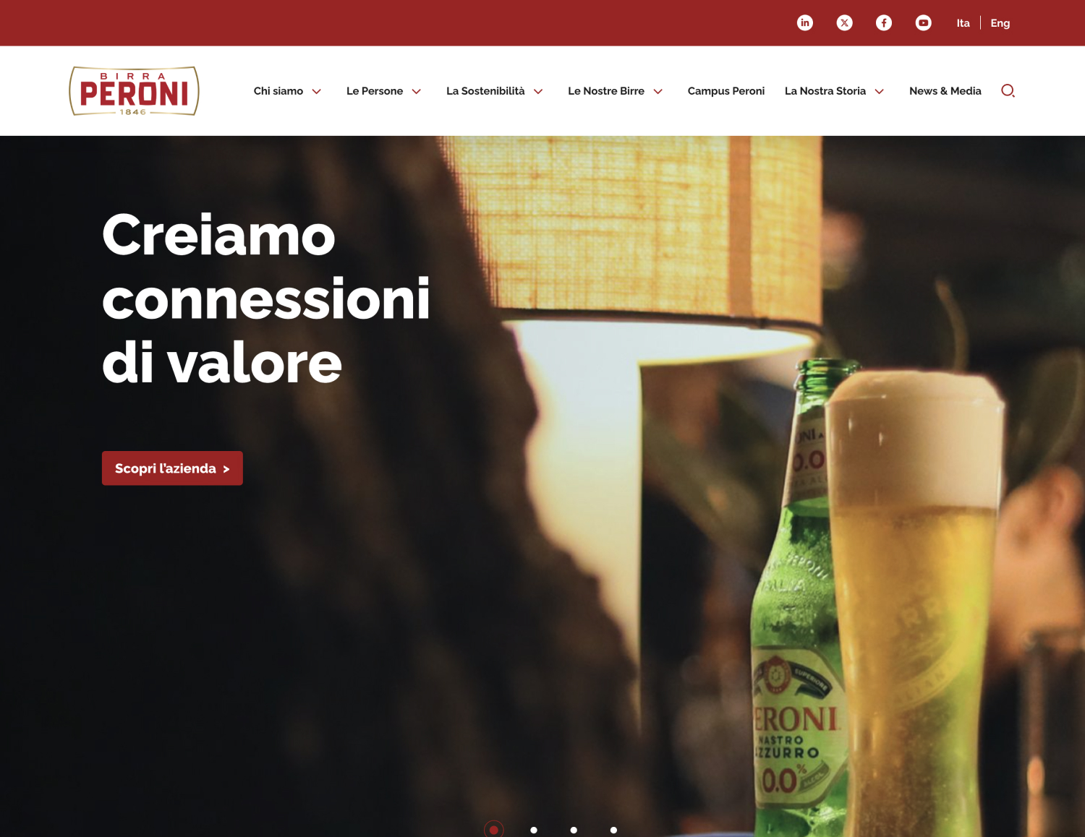This screenshot has height=837, width=1085.
Task: Open the X (Twitter) social icon
Action: coord(844,23)
